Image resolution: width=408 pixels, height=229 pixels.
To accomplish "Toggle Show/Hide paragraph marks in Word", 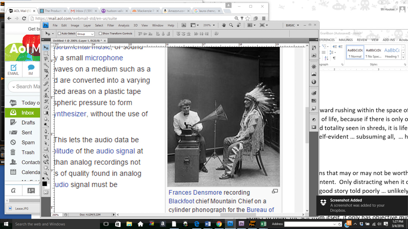I will 334,58.
